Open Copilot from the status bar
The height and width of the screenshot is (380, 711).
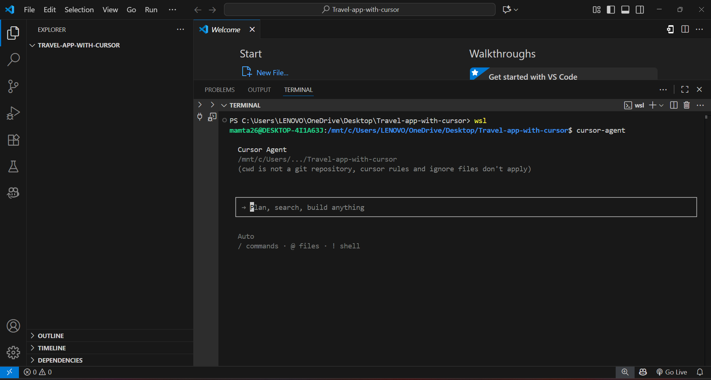(643, 372)
